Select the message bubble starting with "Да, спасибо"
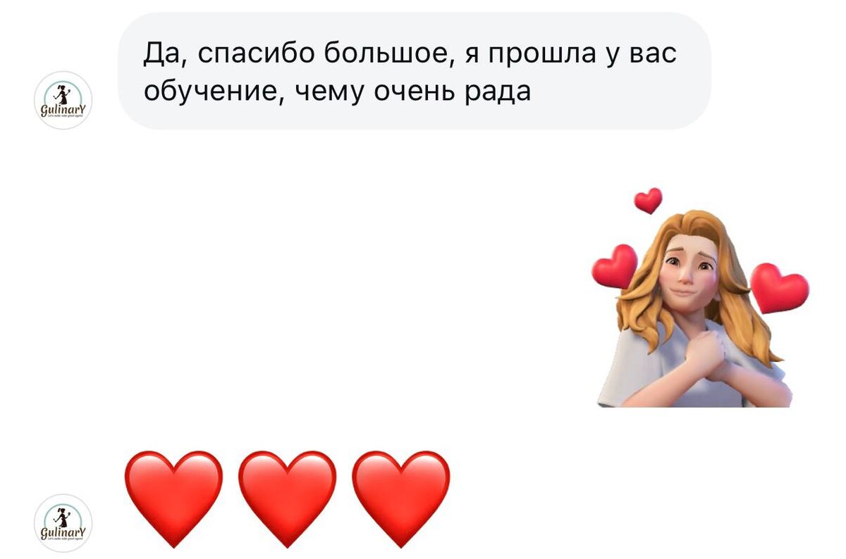The image size is (846, 559). (415, 71)
